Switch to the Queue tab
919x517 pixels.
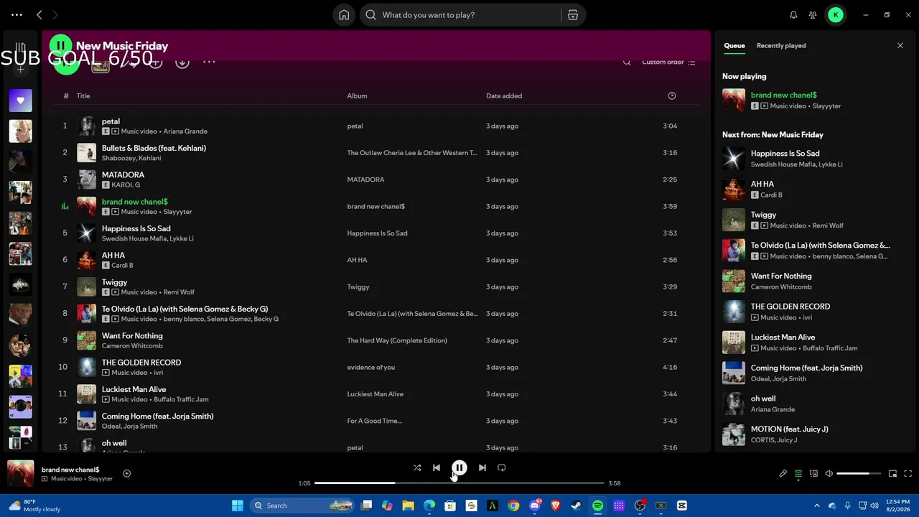(x=734, y=46)
